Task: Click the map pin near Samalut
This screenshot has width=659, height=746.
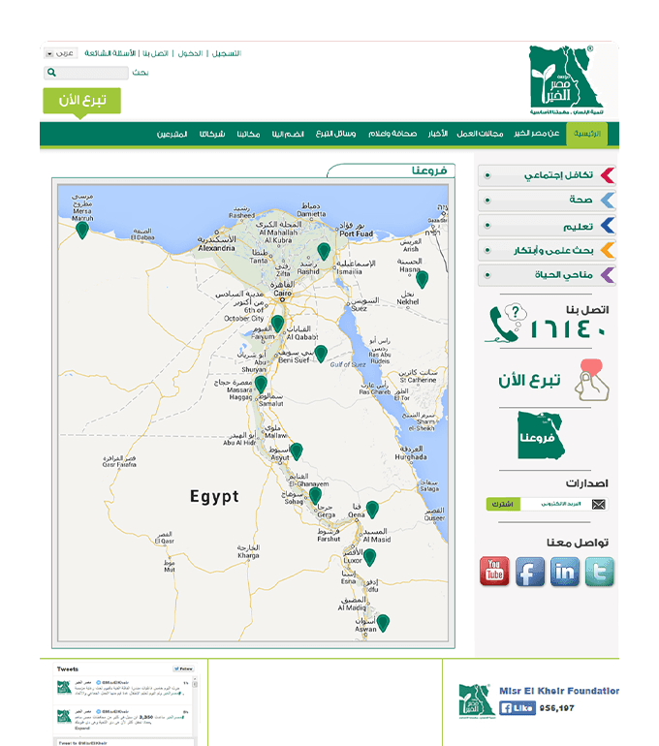Action: point(261,385)
